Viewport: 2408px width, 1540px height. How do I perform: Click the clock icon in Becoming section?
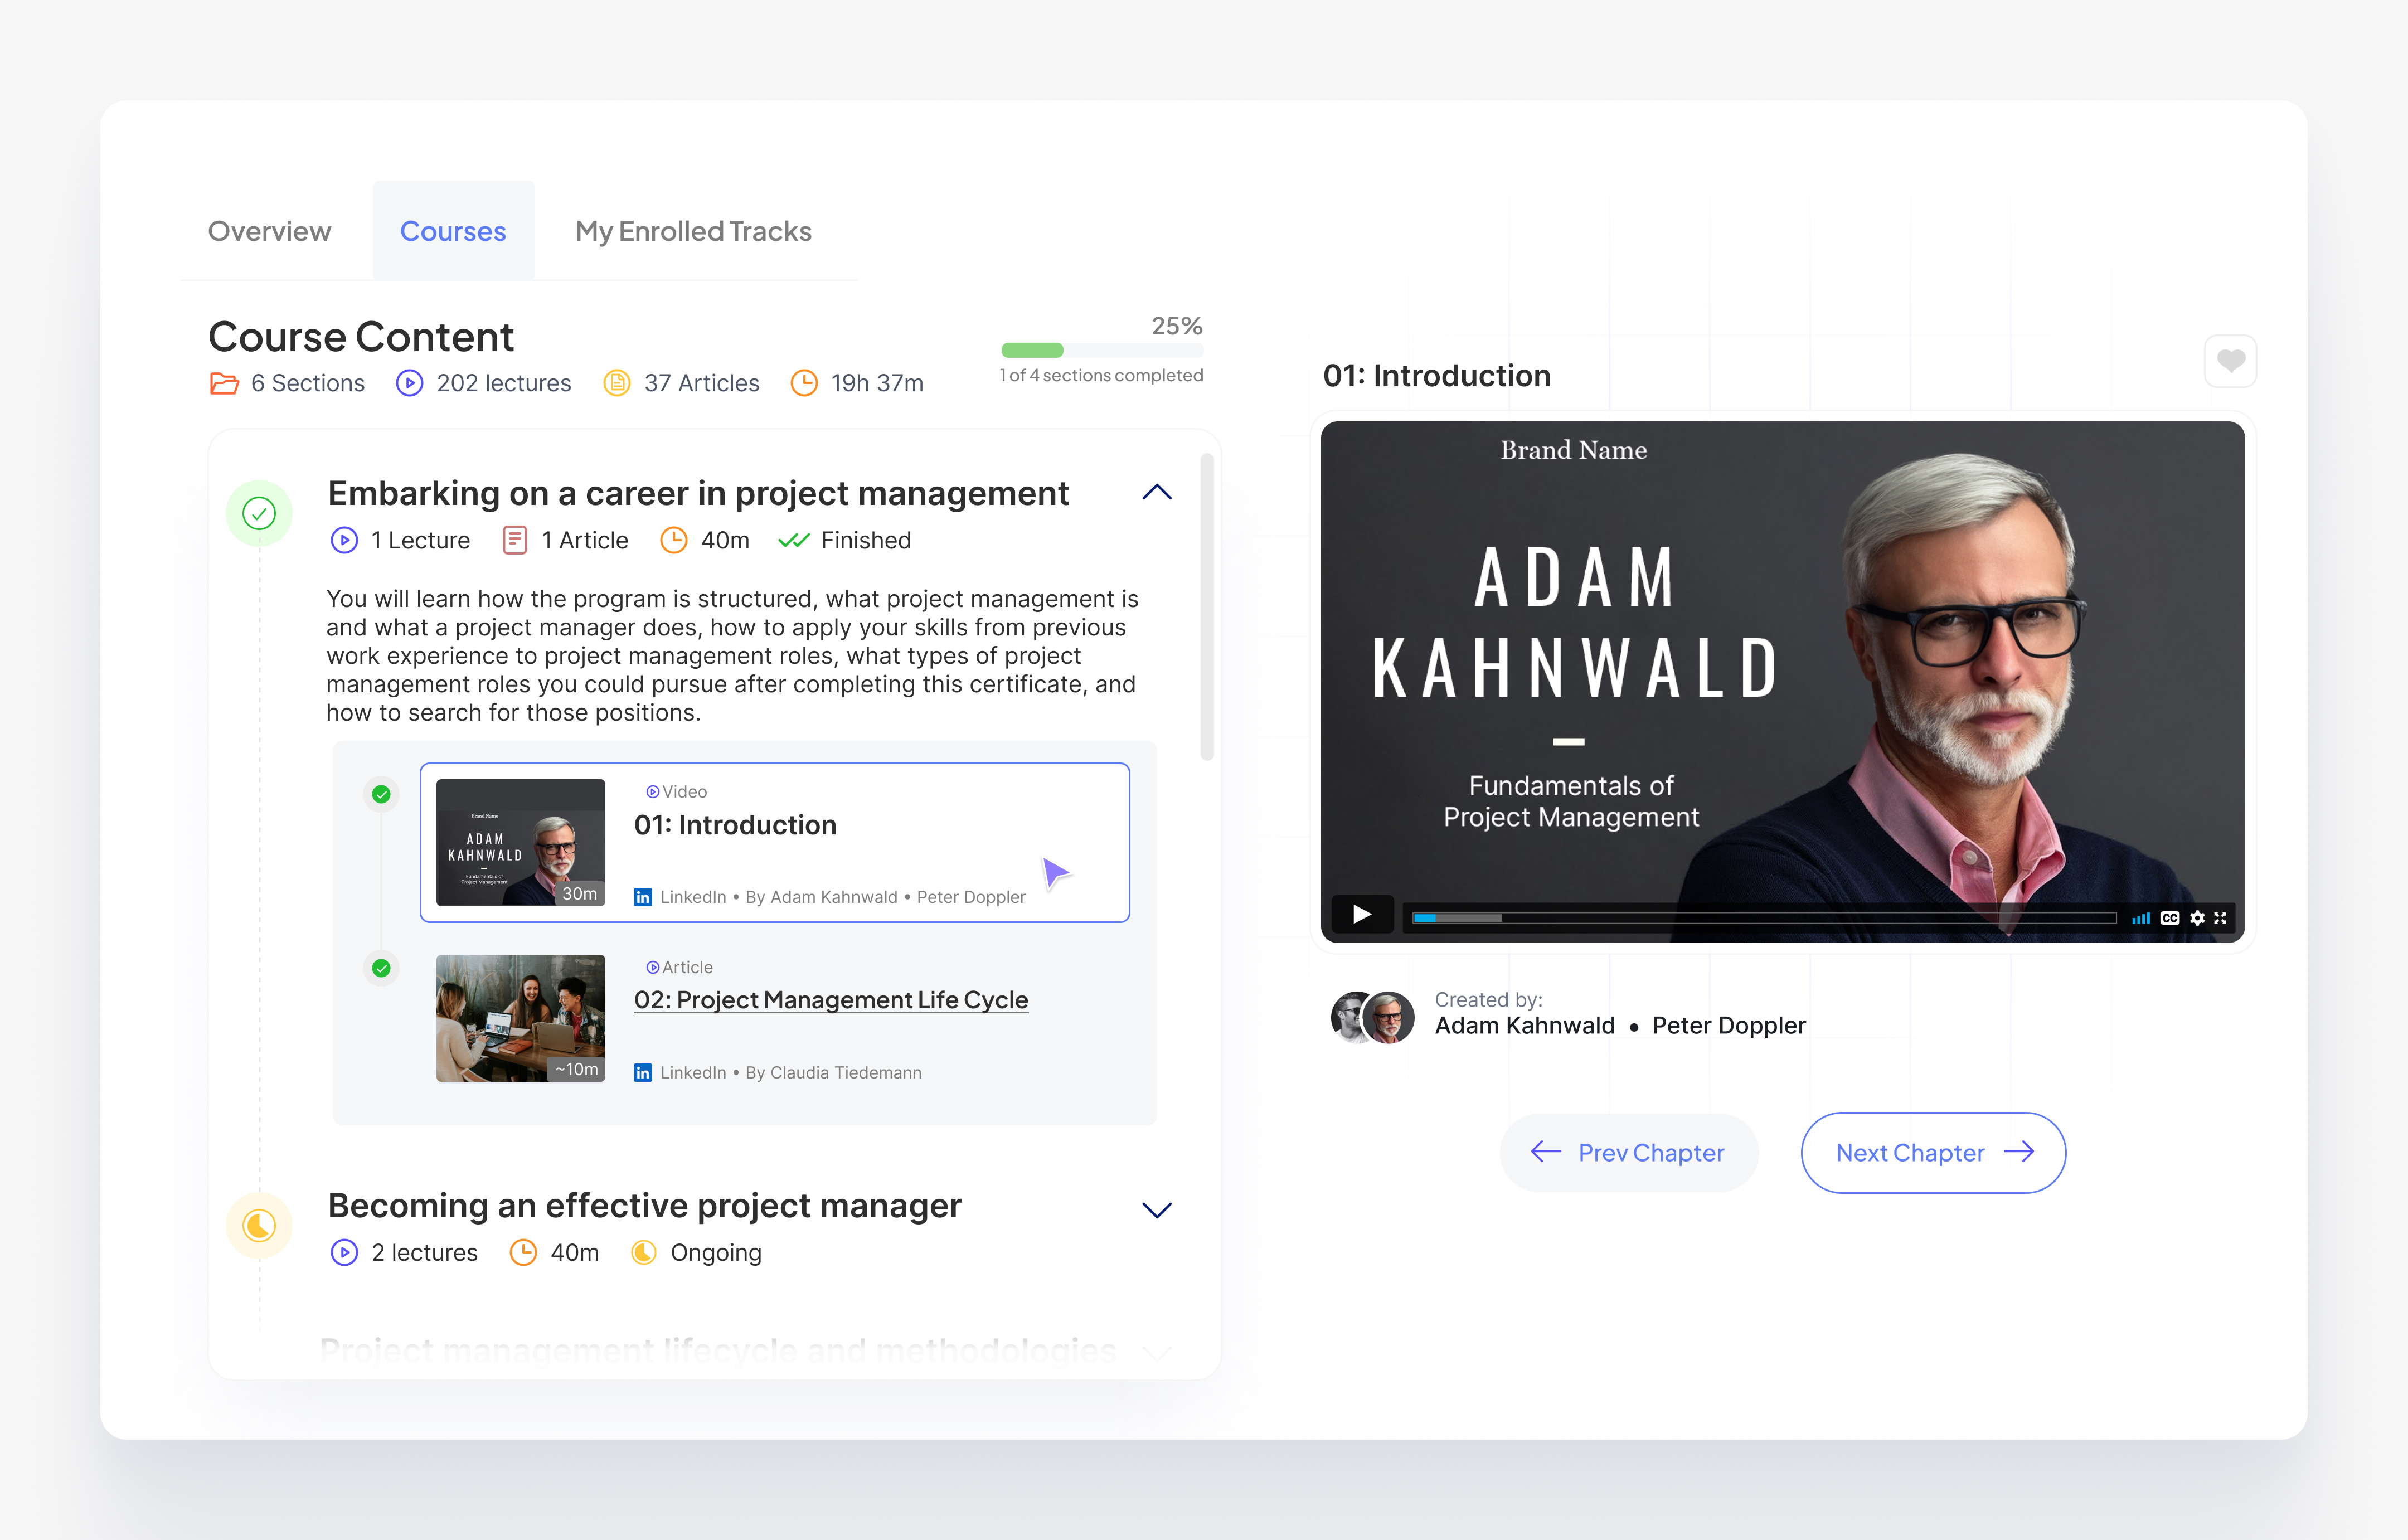pyautogui.click(x=523, y=1252)
